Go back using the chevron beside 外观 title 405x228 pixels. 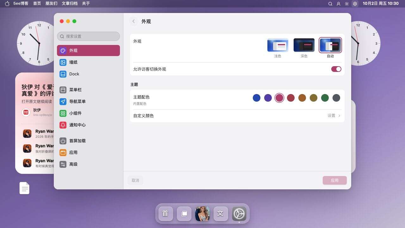coord(134,21)
